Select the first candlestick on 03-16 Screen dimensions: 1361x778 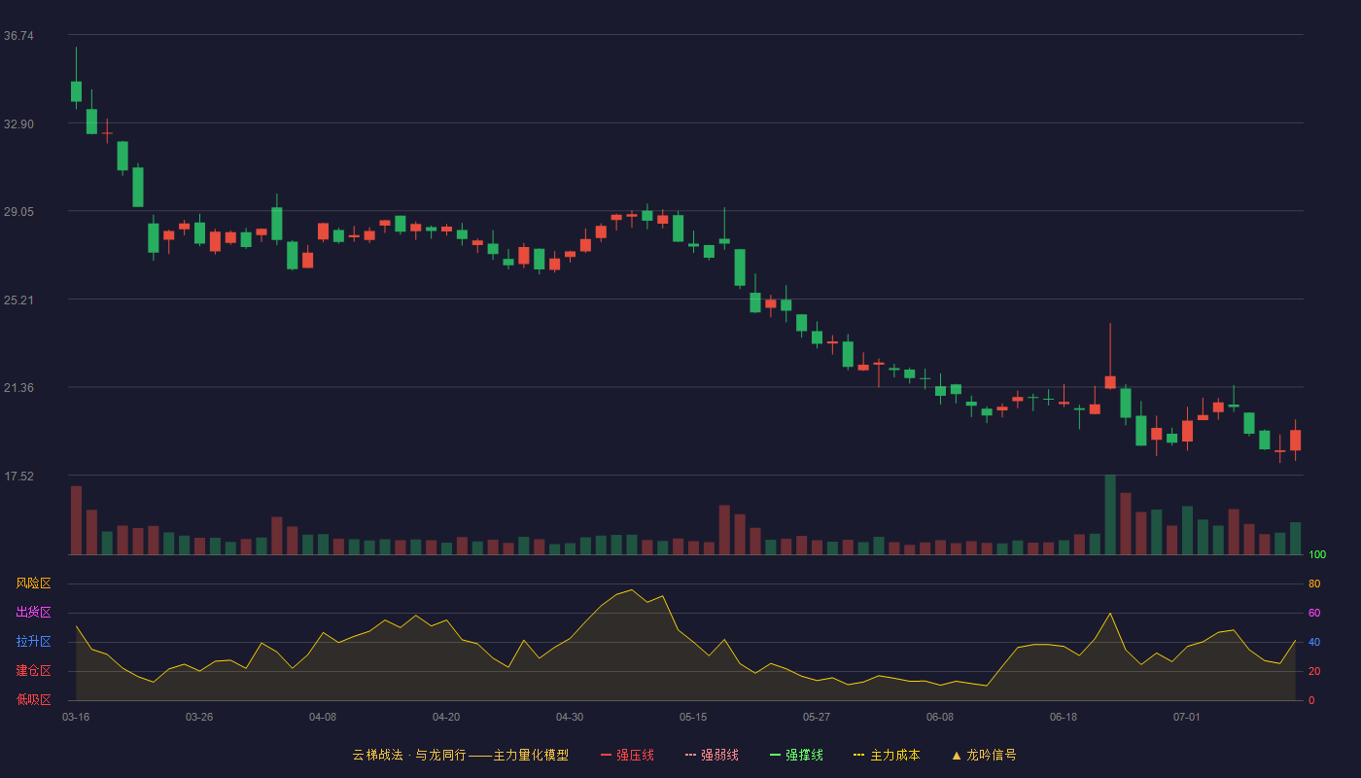point(76,90)
